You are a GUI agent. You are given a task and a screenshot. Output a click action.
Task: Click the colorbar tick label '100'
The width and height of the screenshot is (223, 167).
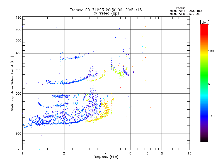pos(211,51)
